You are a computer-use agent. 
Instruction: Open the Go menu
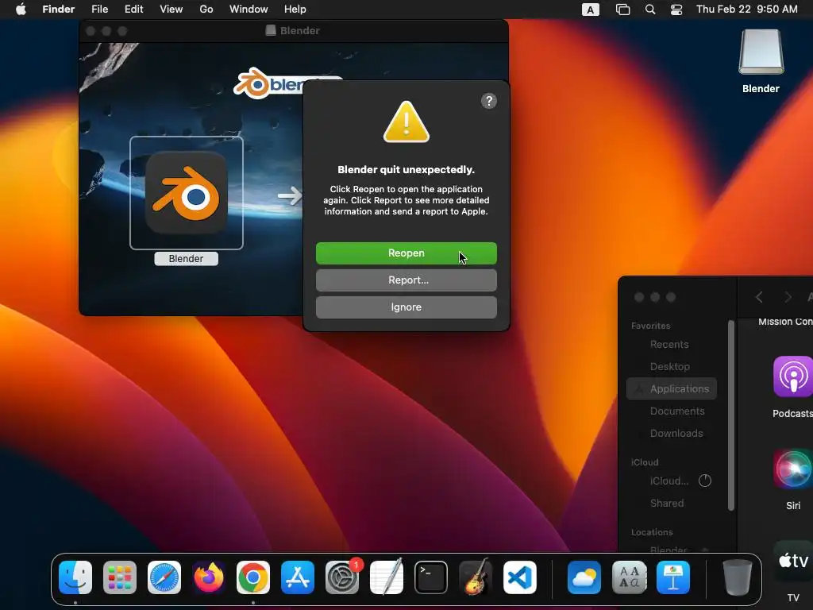point(206,10)
